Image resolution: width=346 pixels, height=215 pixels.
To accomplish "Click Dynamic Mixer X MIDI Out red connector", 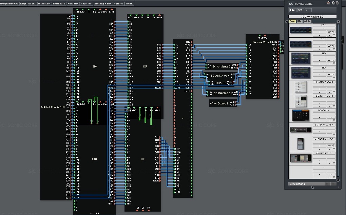I will pos(265,35).
